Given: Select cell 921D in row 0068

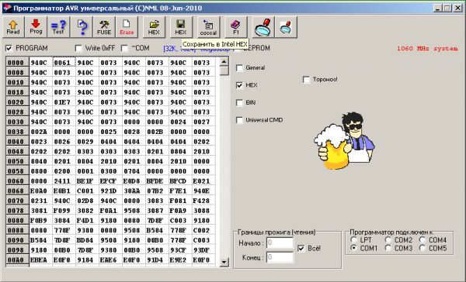Looking at the screenshot, I should (x=110, y=191).
